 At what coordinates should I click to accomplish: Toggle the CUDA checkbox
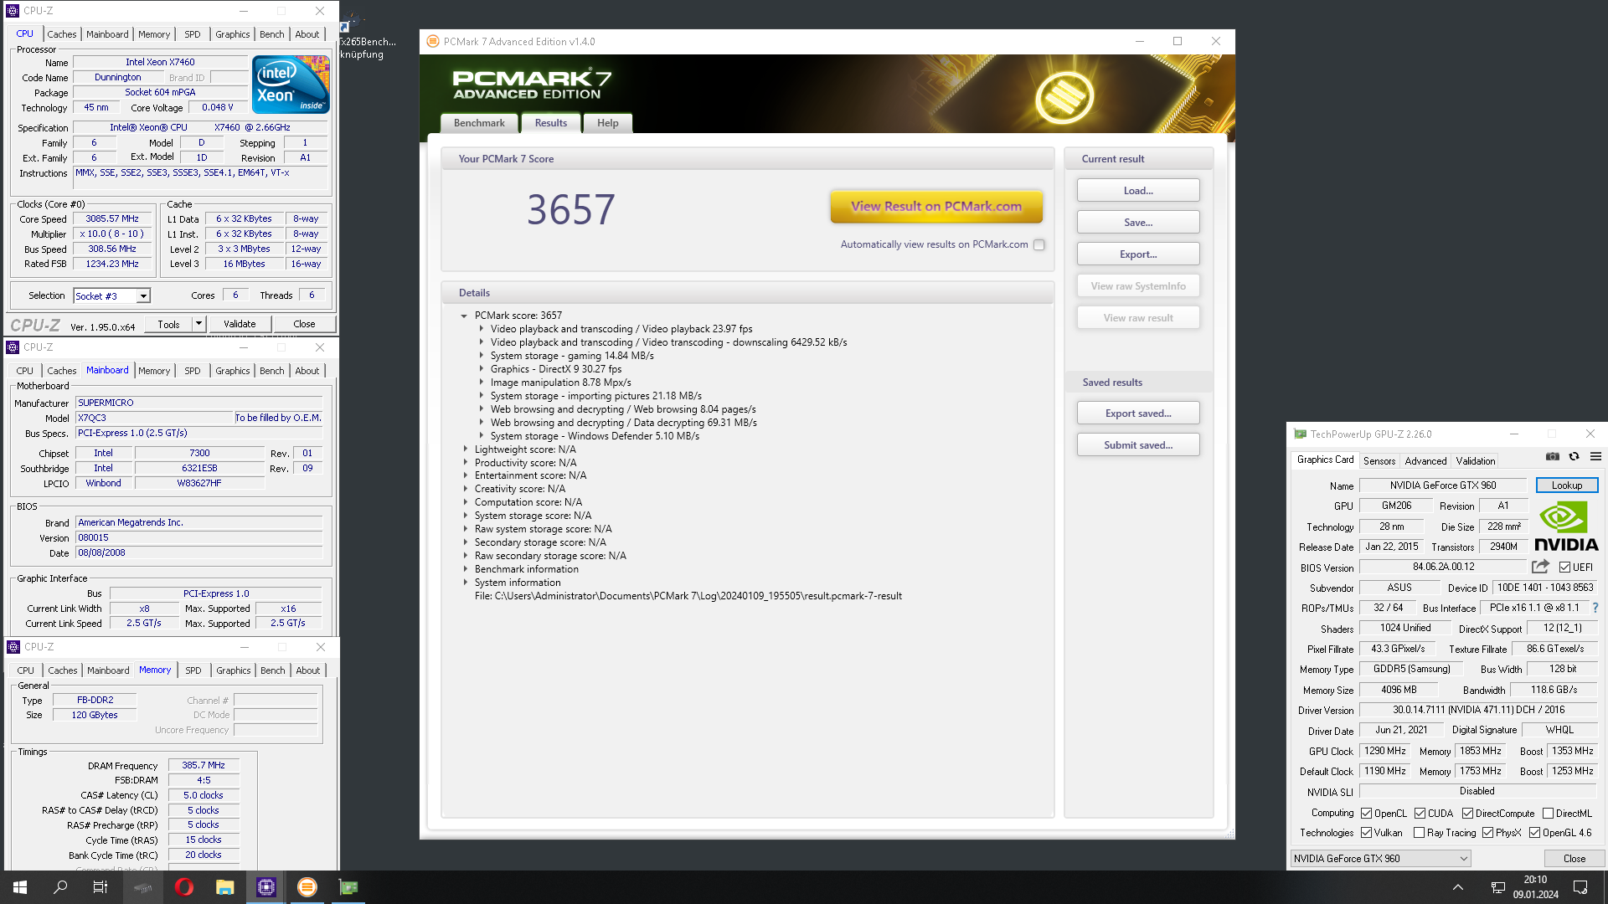1420,814
